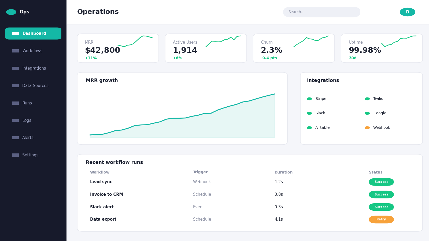Click the Runs sidebar icon
Screen dimensions: 429x241
coord(15,103)
